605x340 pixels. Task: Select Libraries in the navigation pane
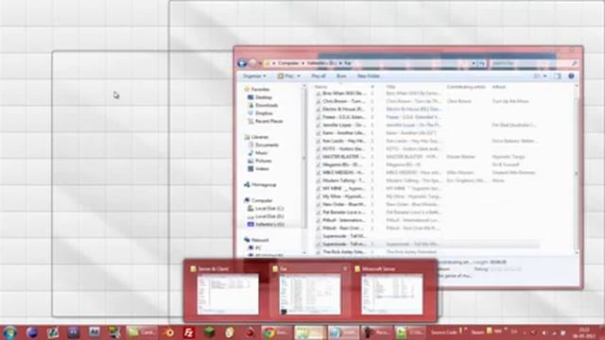260,137
